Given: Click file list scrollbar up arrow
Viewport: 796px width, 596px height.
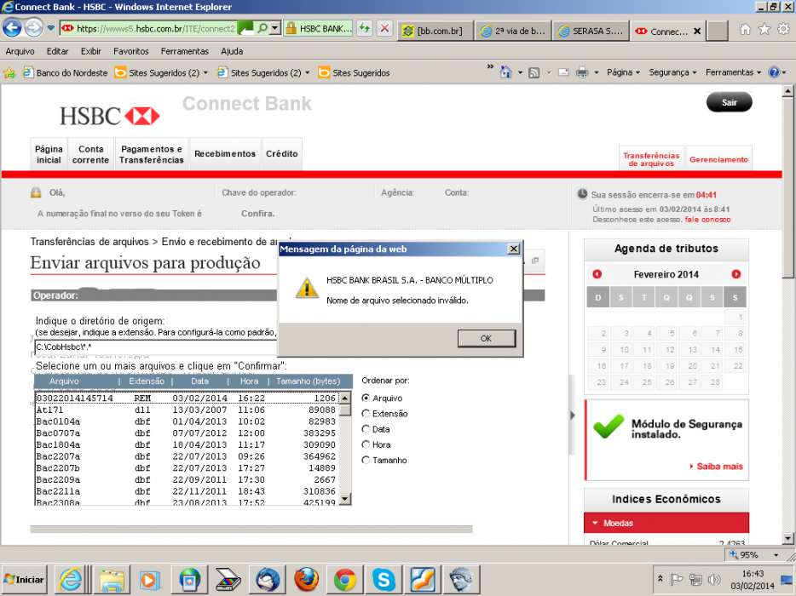Looking at the screenshot, I should (344, 398).
